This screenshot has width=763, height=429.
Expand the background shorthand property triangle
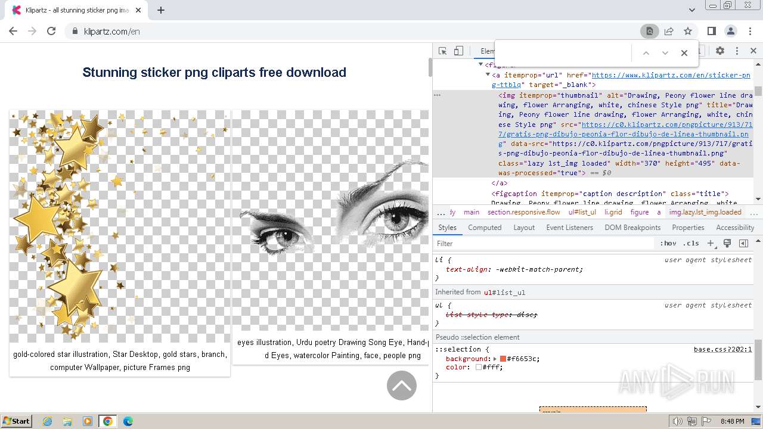coord(495,359)
